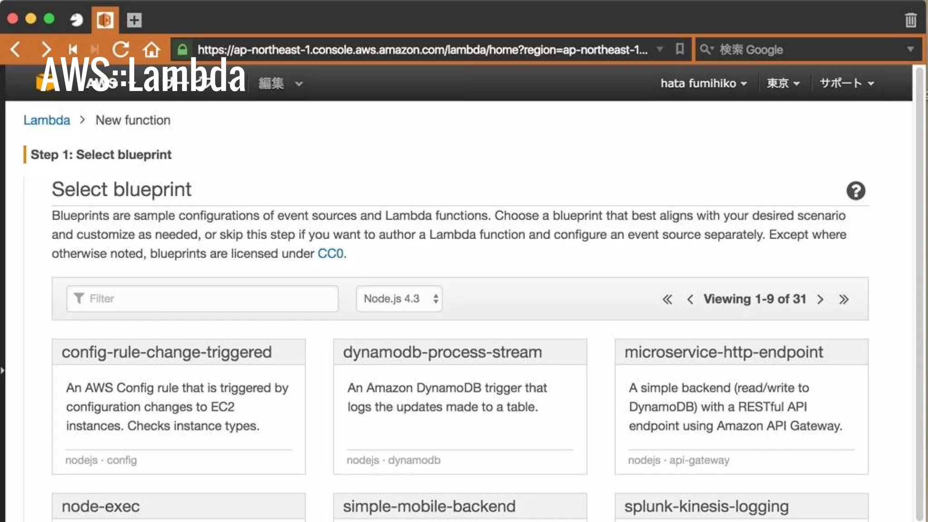Viewport: 928px width, 522px height.
Task: Expand the hata fumihiko account menu
Action: (703, 83)
